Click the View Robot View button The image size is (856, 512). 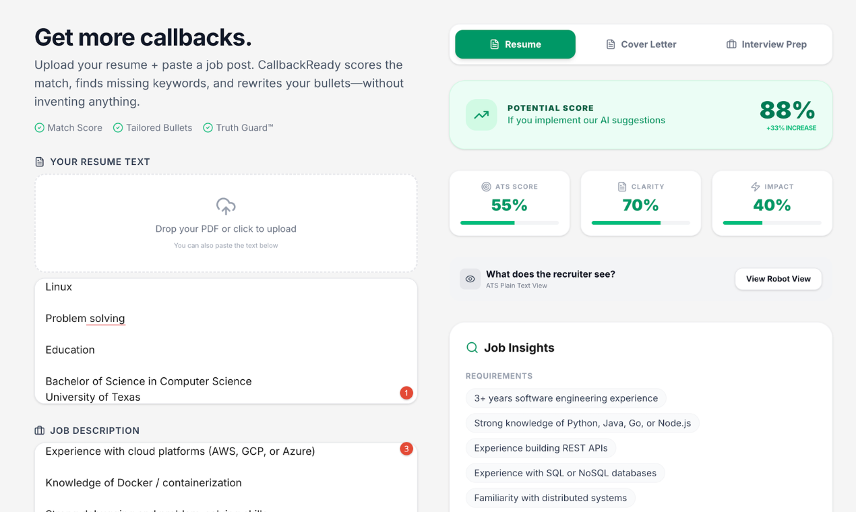pyautogui.click(x=778, y=279)
